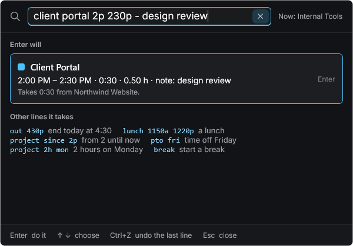Click the 'lunch 1150a 1220p' example command
The image size is (353, 246).
158,131
